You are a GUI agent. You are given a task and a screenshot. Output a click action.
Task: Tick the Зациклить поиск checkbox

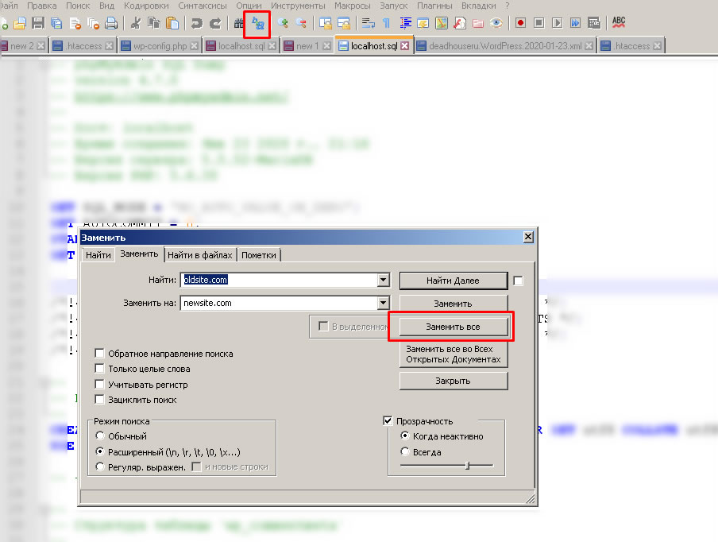pos(99,400)
